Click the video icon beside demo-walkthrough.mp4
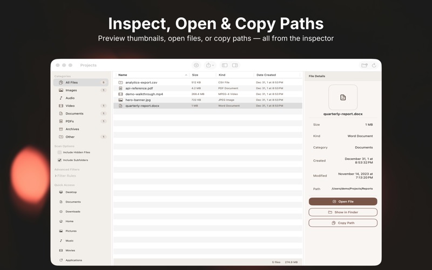Viewport: 432px width, 270px height. 120,94
